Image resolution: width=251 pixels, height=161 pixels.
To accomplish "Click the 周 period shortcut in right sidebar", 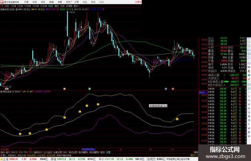I will click(249, 116).
